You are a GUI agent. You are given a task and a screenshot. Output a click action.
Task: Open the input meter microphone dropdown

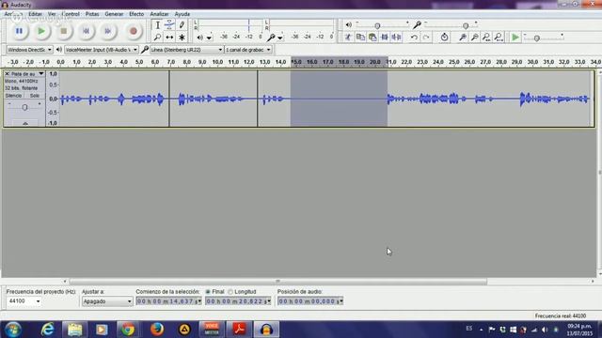280,38
